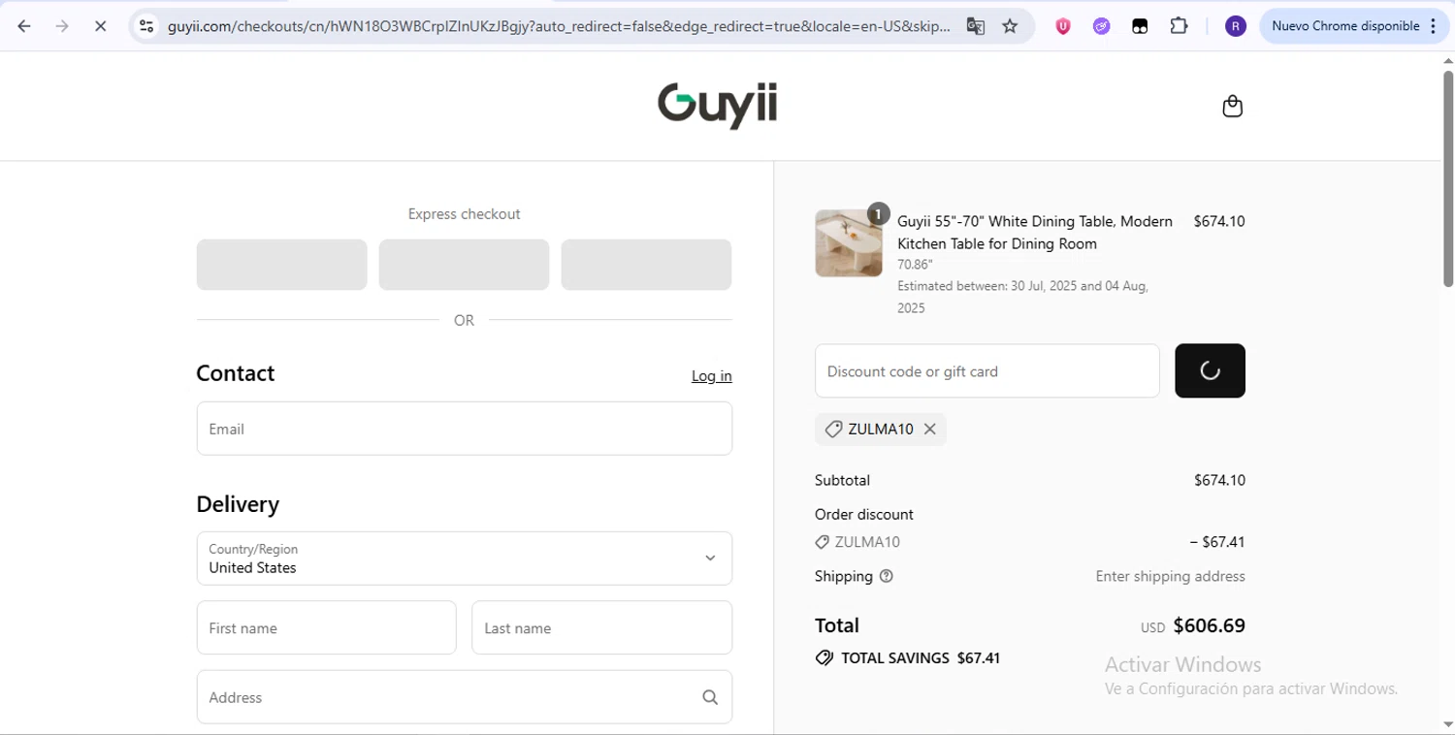Expand the Country/Region dropdown
The width and height of the screenshot is (1455, 735).
464,559
